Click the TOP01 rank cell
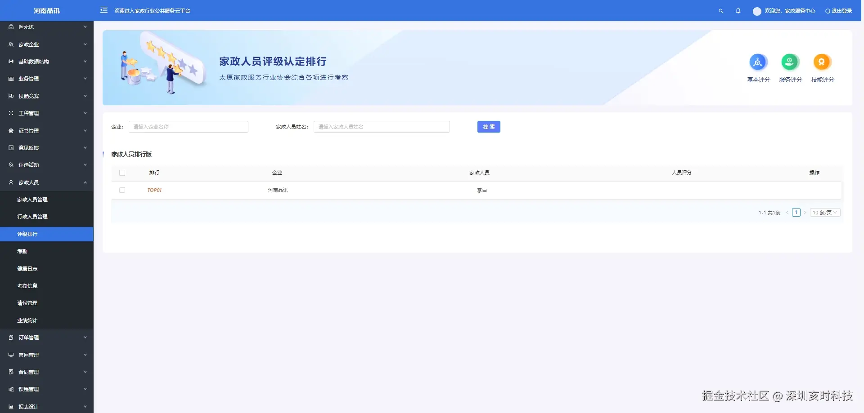 [154, 190]
